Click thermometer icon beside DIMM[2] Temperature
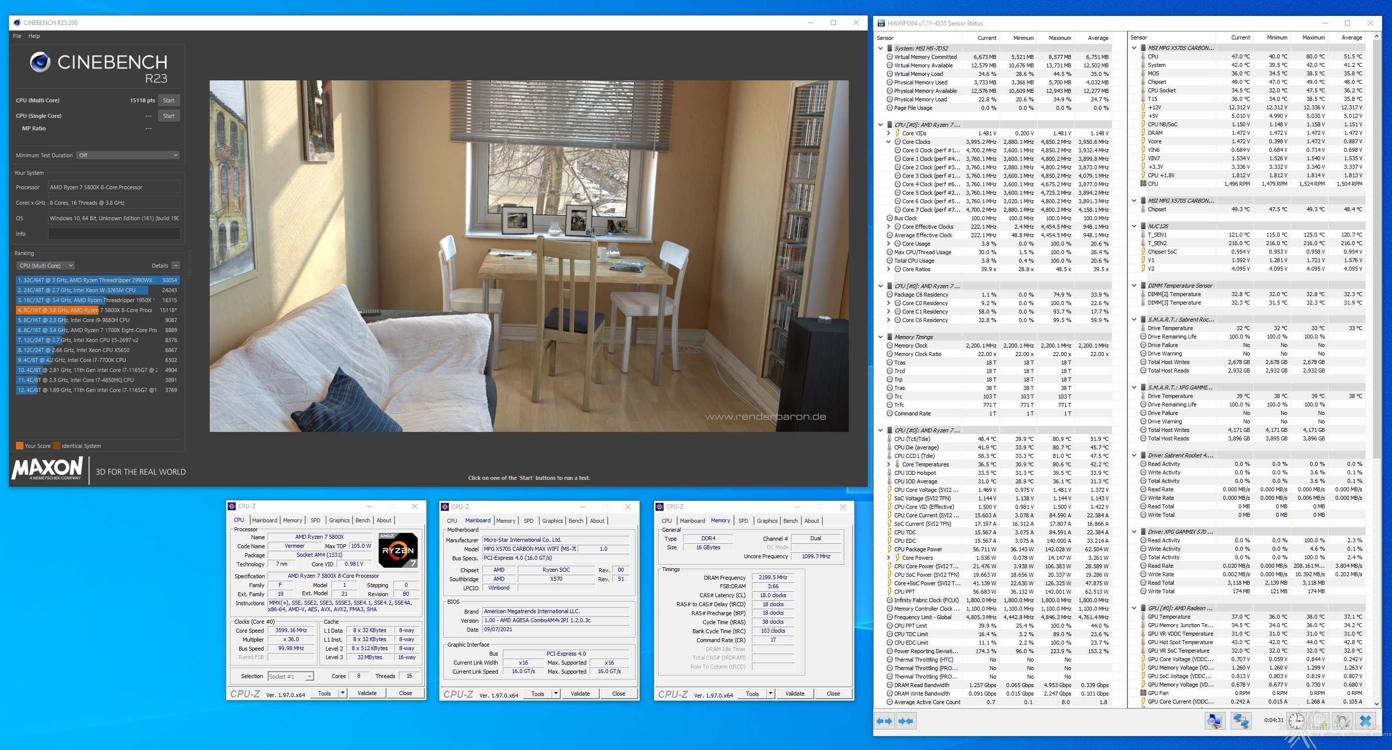1392x750 pixels. click(1143, 295)
